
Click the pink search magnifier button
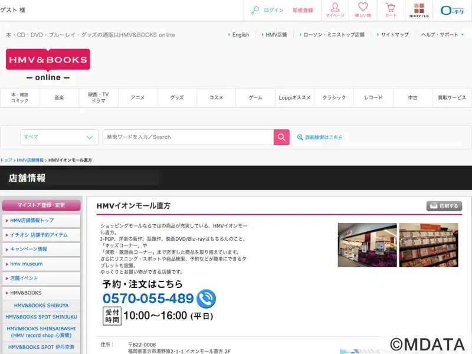281,137
